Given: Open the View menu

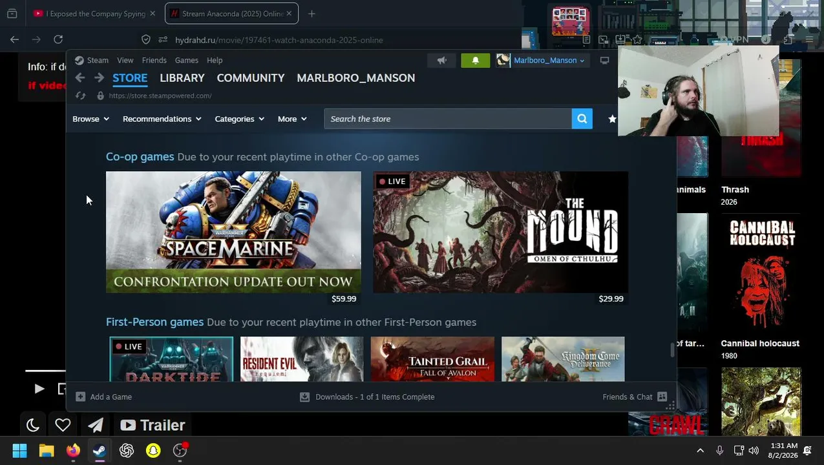Looking at the screenshot, I should (125, 60).
